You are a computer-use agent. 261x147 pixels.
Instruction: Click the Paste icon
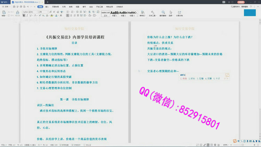(x=3, y=13)
